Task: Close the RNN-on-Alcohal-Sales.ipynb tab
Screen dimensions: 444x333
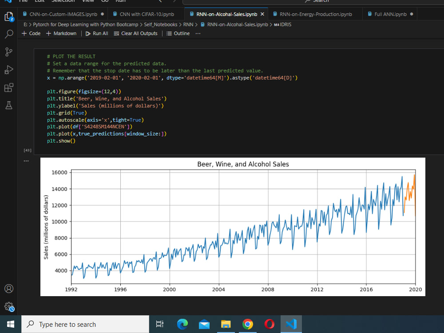Action: point(262,14)
